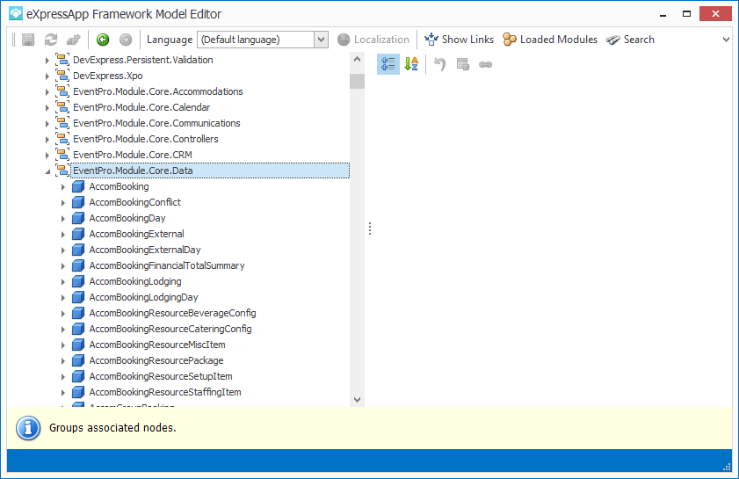Click AccomBookingDay blue cube icon
The width and height of the screenshot is (739, 479).
coord(77,218)
